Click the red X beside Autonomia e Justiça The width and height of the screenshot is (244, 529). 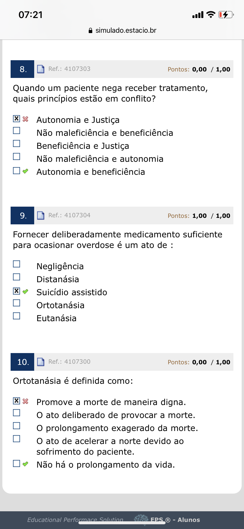tap(26, 119)
